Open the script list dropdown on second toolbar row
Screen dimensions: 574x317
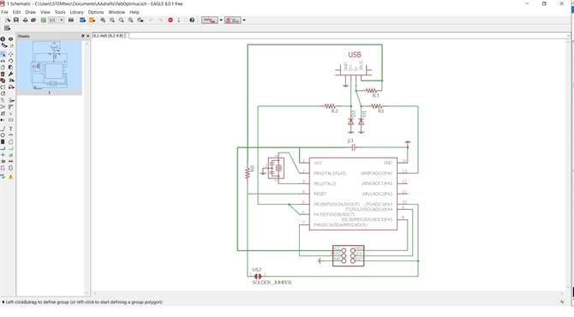[7, 28]
